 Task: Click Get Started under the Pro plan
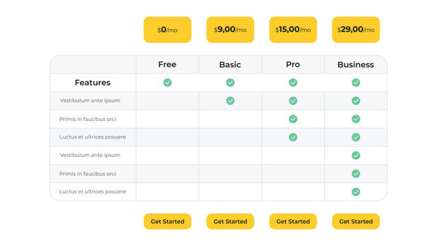pos(293,221)
